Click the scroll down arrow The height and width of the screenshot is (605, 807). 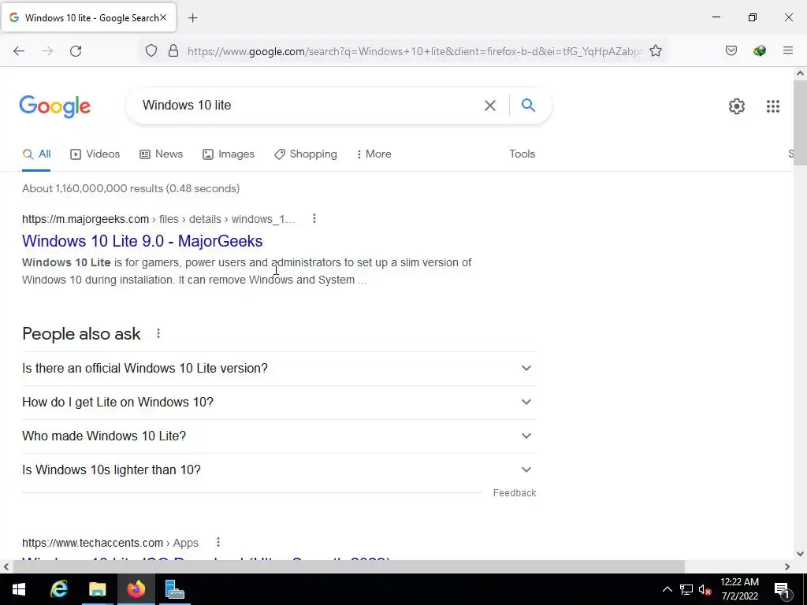800,554
